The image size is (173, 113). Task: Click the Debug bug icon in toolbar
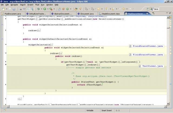38,9
